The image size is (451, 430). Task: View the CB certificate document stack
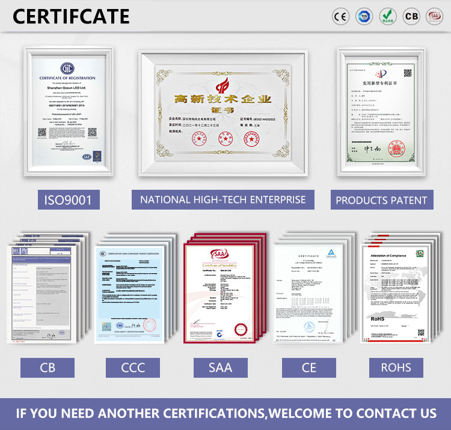[x=48, y=288]
